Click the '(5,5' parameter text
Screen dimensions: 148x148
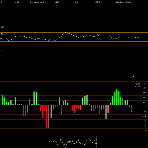pyautogui.click(x=76, y=2)
